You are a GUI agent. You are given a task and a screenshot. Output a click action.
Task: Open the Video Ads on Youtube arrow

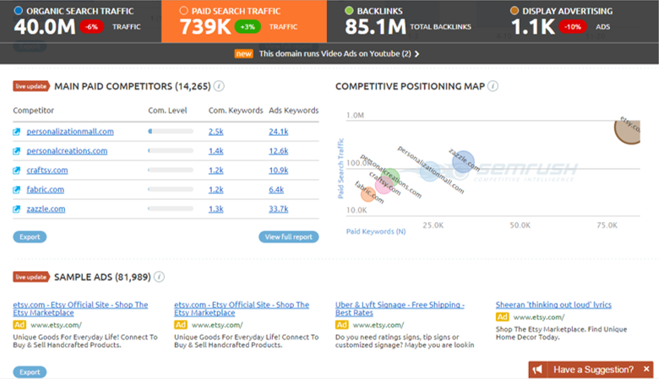(x=417, y=54)
